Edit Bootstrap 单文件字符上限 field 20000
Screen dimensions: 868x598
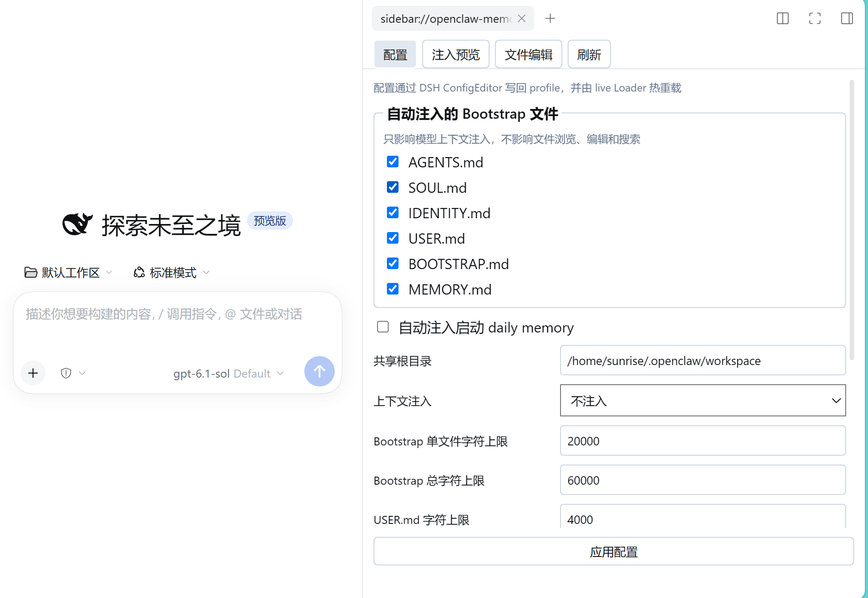pyautogui.click(x=703, y=441)
